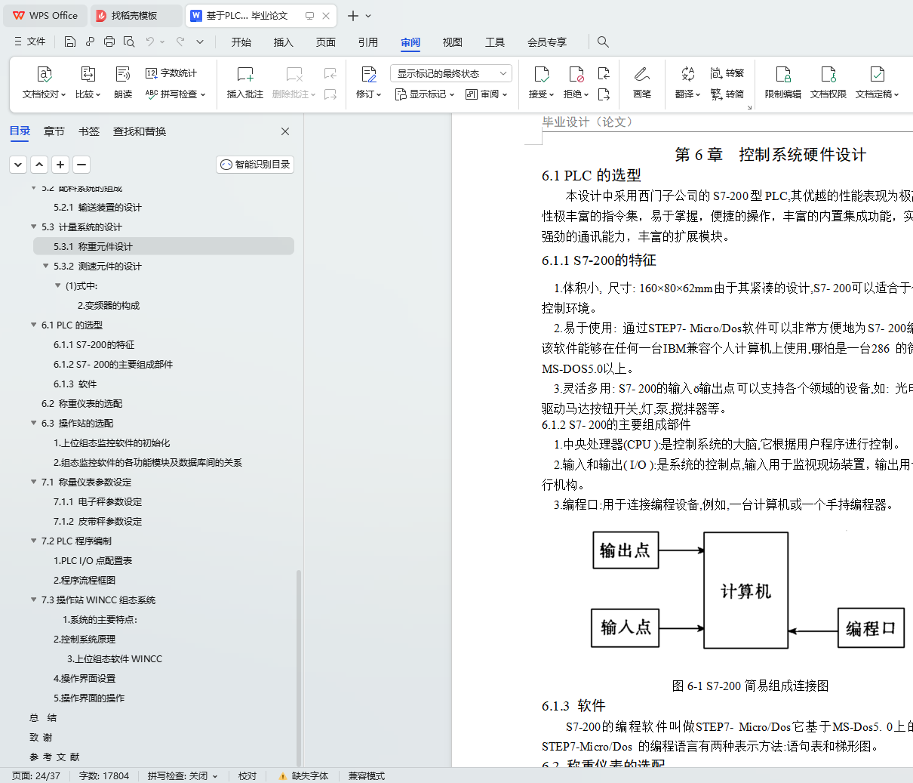Click the search magnifier icon in ribbon
This screenshot has height=783, width=913.
[603, 42]
